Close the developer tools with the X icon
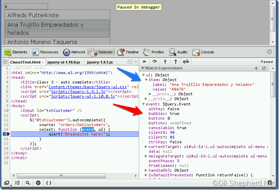The image size is (279, 190). [269, 52]
